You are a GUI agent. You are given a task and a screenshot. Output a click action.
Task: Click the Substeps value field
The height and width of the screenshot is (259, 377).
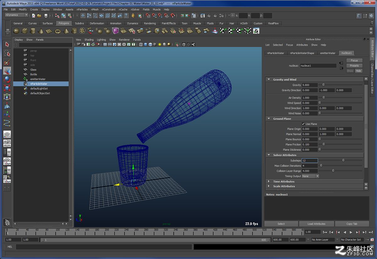(310, 161)
